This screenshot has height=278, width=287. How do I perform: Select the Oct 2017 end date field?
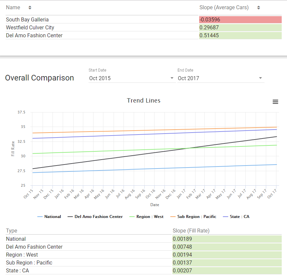pyautogui.click(x=221, y=78)
